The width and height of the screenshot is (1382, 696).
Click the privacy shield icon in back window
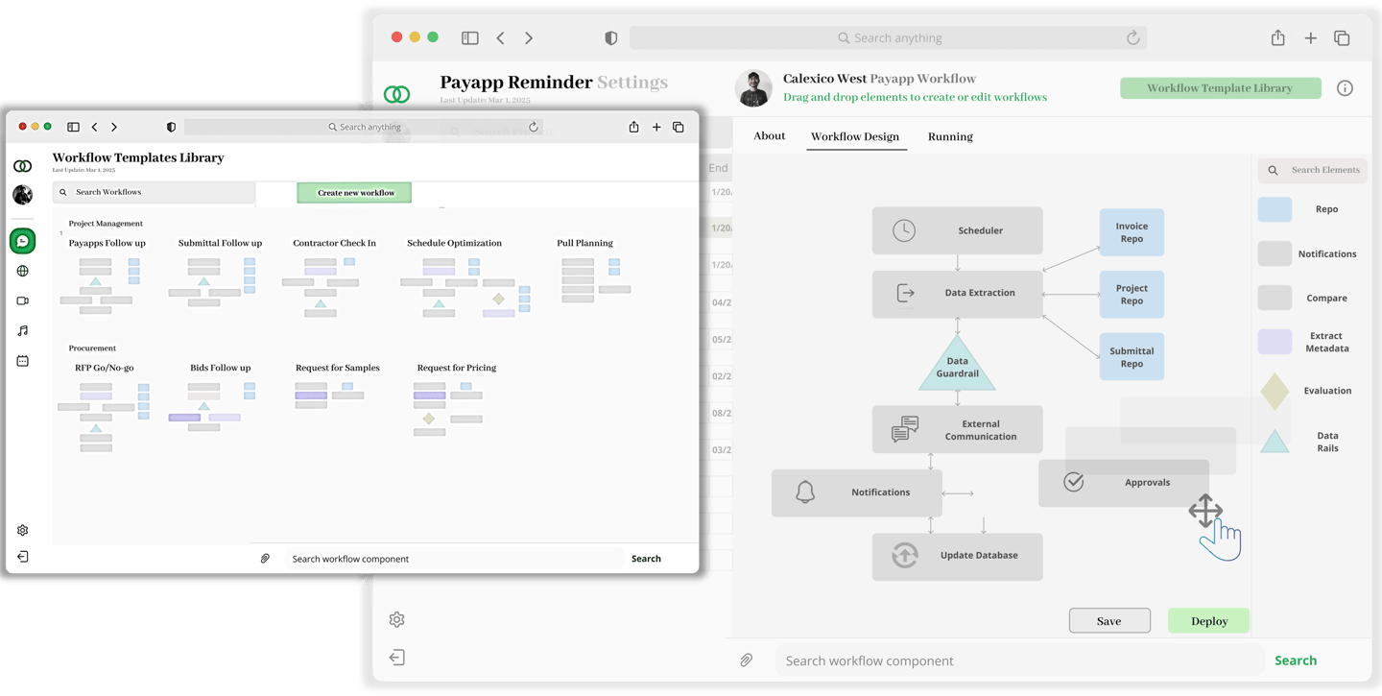point(611,38)
